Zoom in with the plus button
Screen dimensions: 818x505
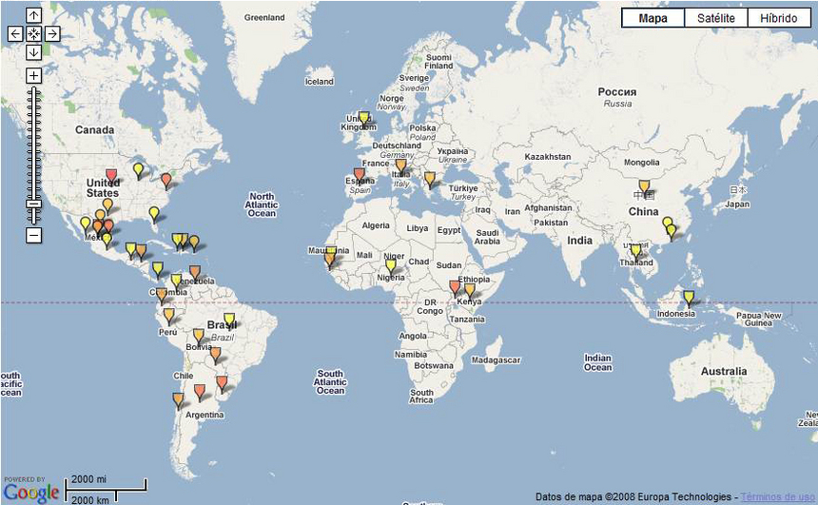33,75
